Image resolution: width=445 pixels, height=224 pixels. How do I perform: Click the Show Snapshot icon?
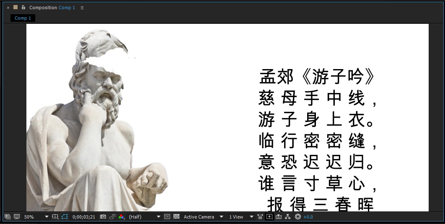point(112,216)
